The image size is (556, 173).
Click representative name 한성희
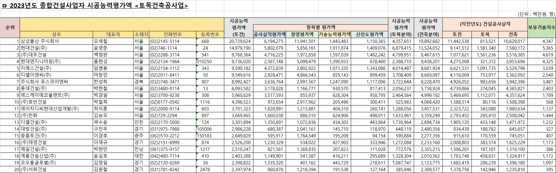[100, 82]
